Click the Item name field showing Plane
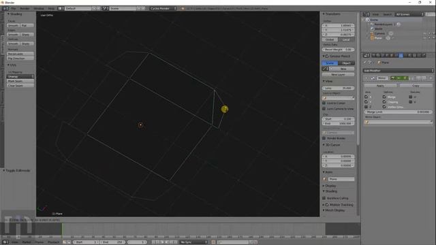The height and width of the screenshot is (245, 436). [x=341, y=179]
